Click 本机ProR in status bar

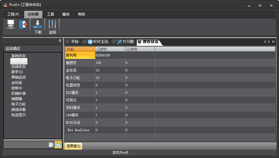[120, 153]
